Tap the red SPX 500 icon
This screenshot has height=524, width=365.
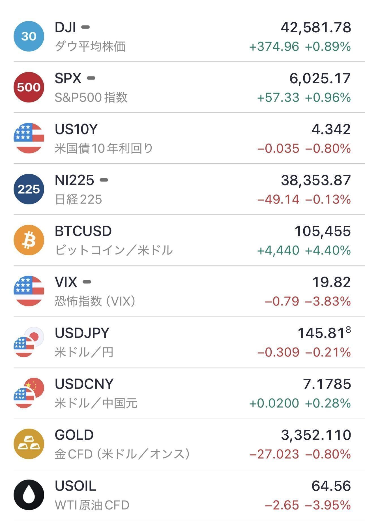pyautogui.click(x=29, y=87)
